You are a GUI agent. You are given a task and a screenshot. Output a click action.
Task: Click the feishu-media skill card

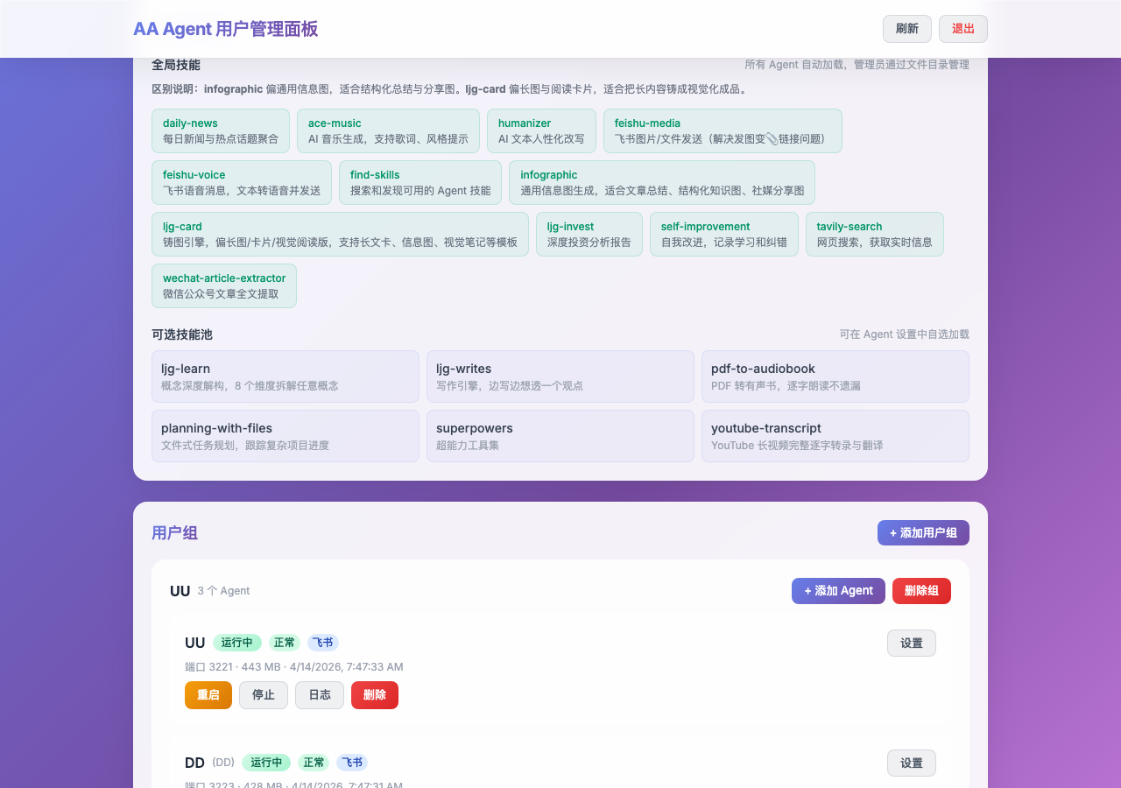tap(723, 130)
